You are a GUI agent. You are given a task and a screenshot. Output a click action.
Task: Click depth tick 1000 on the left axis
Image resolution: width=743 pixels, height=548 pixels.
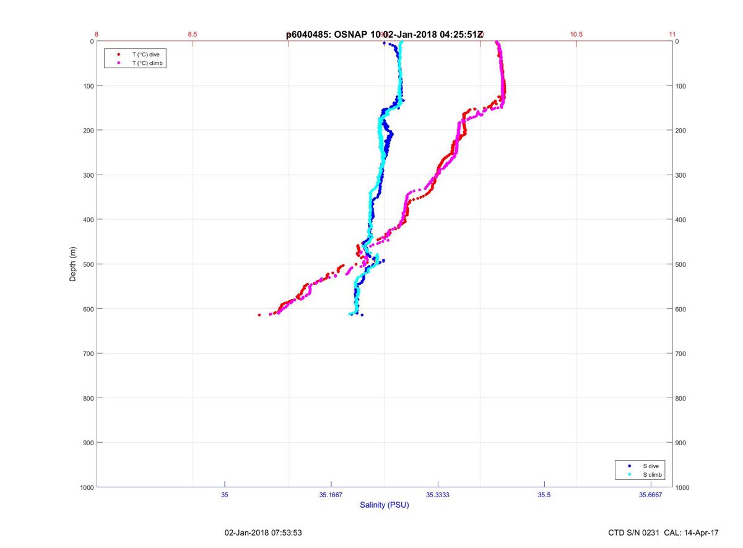(x=86, y=487)
